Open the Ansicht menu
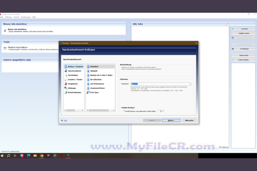Screen dimensions: 257x171 tap(16, 17)
